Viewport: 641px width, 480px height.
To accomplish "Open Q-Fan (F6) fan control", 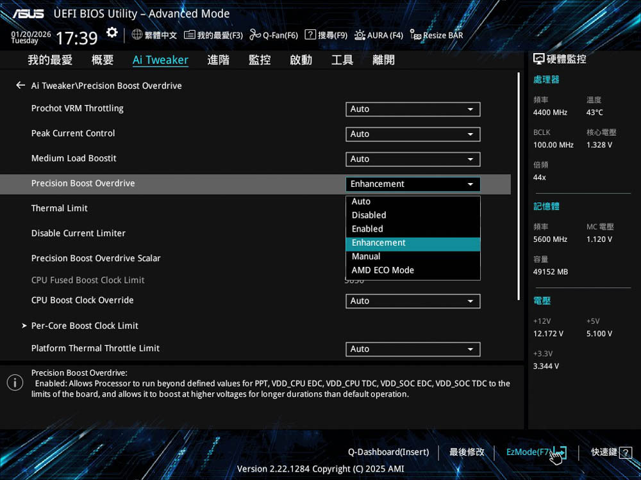I will [255, 35].
